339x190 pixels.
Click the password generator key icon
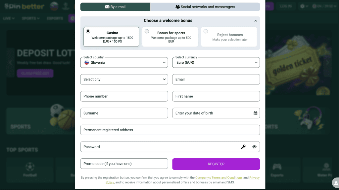(243, 147)
